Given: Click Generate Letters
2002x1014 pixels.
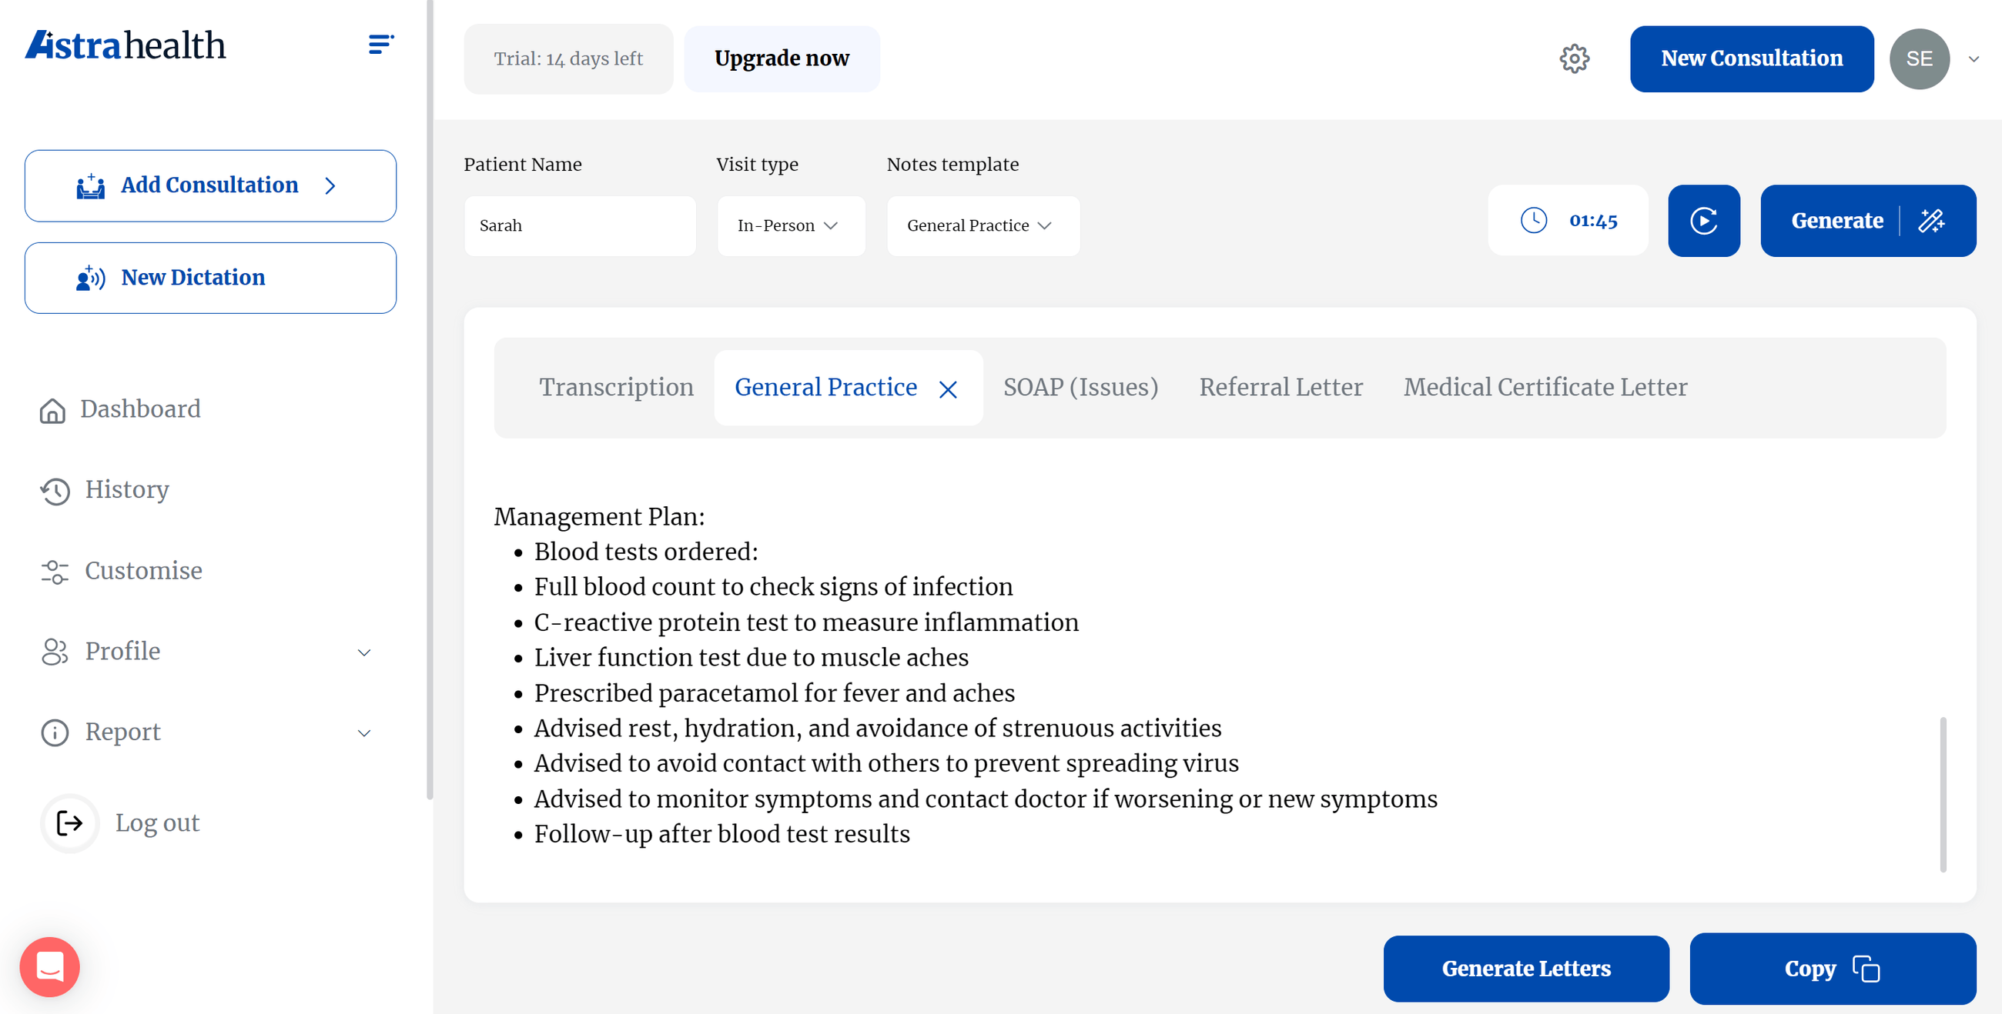Looking at the screenshot, I should click(1525, 968).
